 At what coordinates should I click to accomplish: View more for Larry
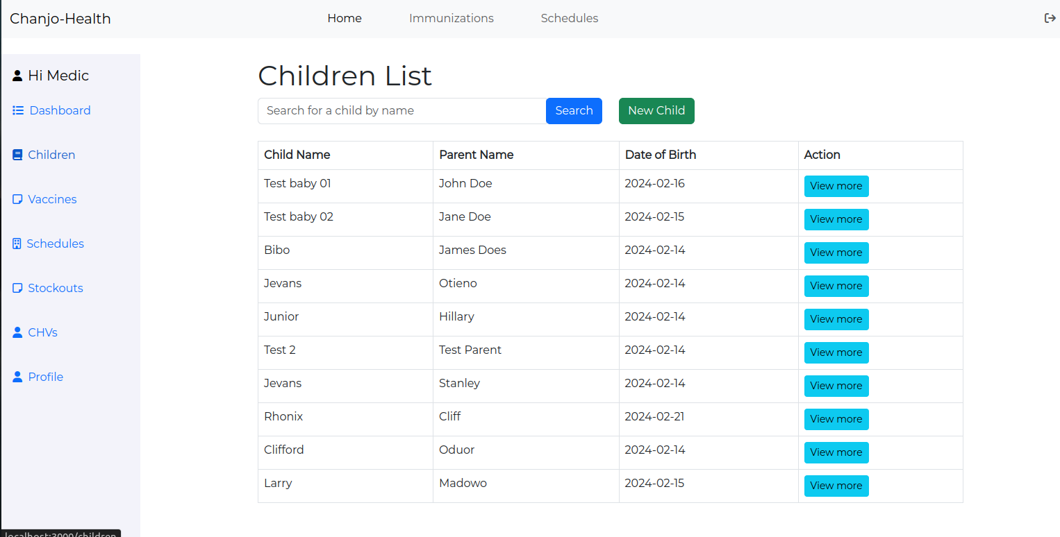point(836,486)
